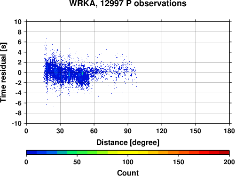The width and height of the screenshot is (235, 176).
Task: Click the Distance [degree] axis label
Action: (x=128, y=143)
